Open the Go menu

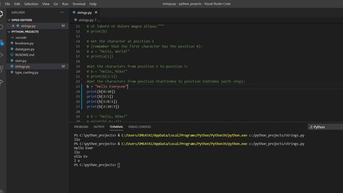56,4
